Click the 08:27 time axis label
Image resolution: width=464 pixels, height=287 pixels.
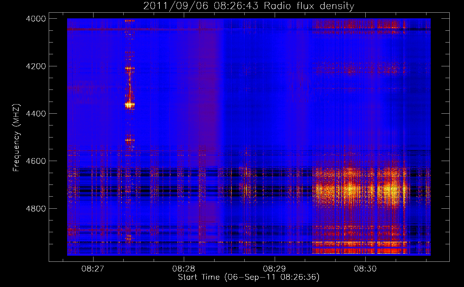pos(93,269)
